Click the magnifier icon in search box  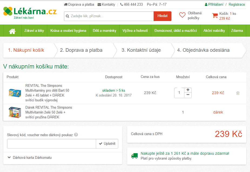[x=67, y=16]
